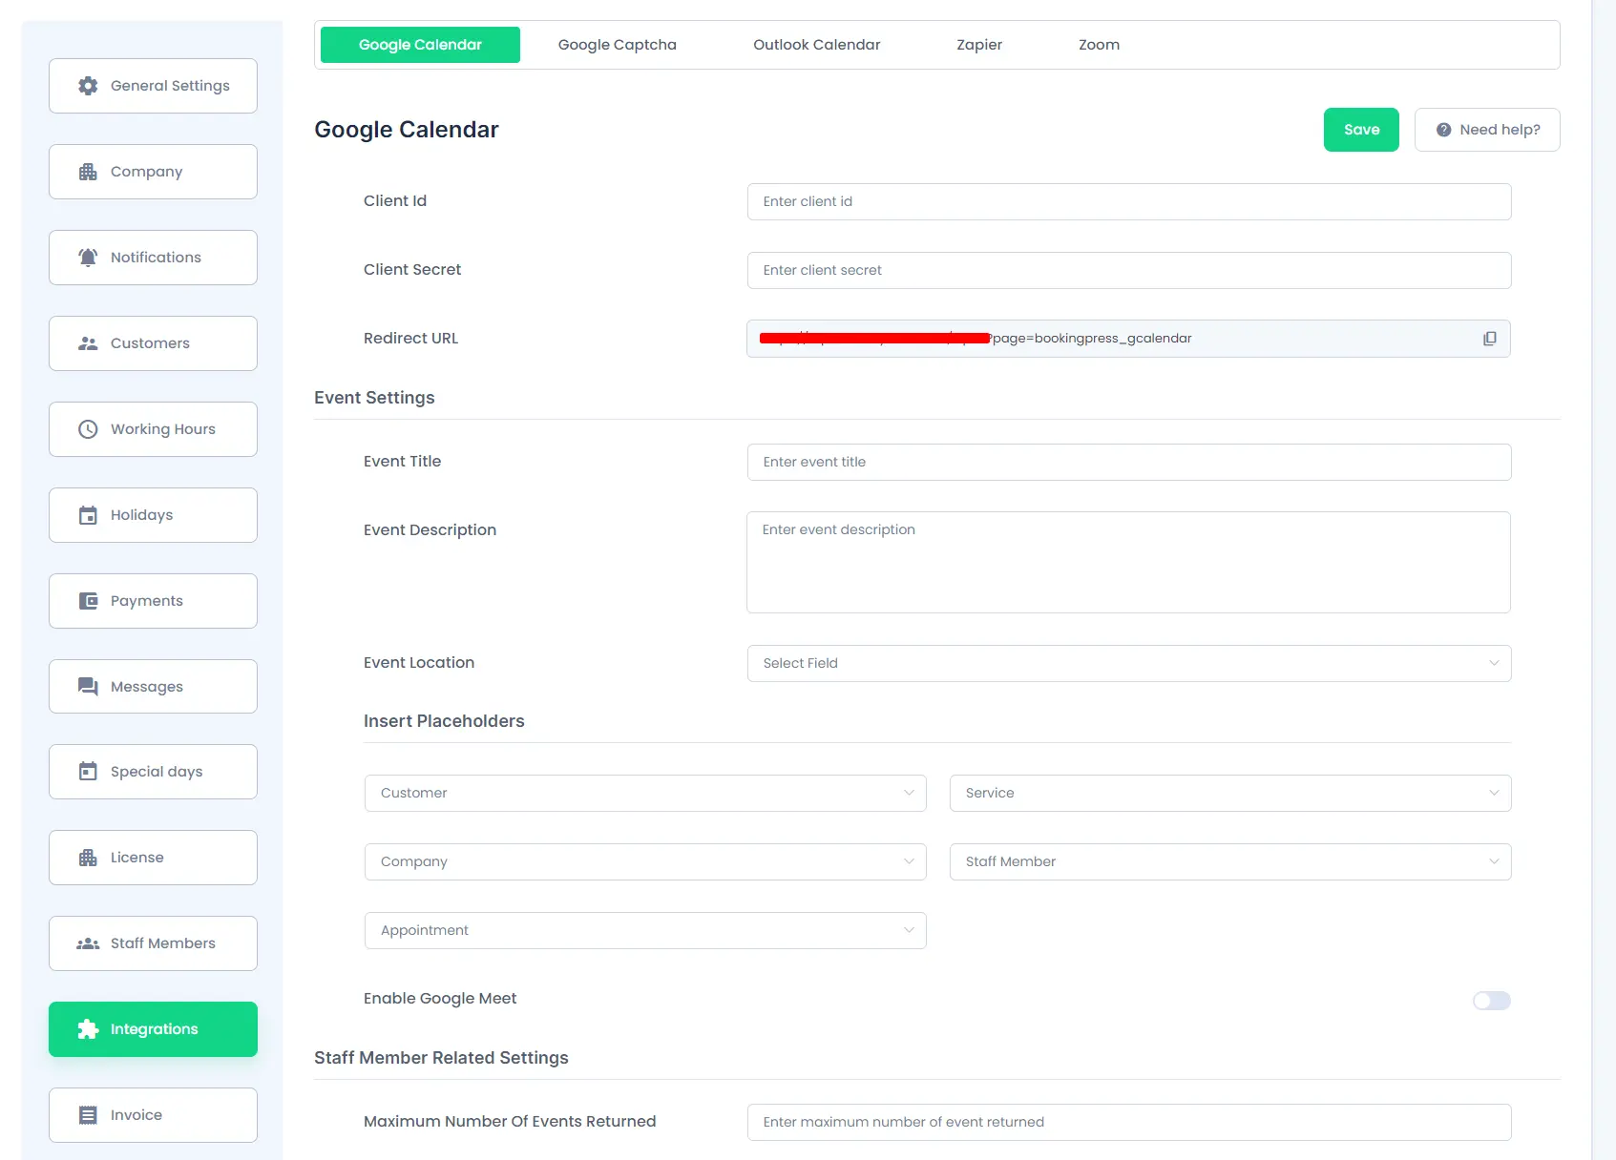Click the Enable Google Meet label
The image size is (1616, 1160).
[440, 999]
